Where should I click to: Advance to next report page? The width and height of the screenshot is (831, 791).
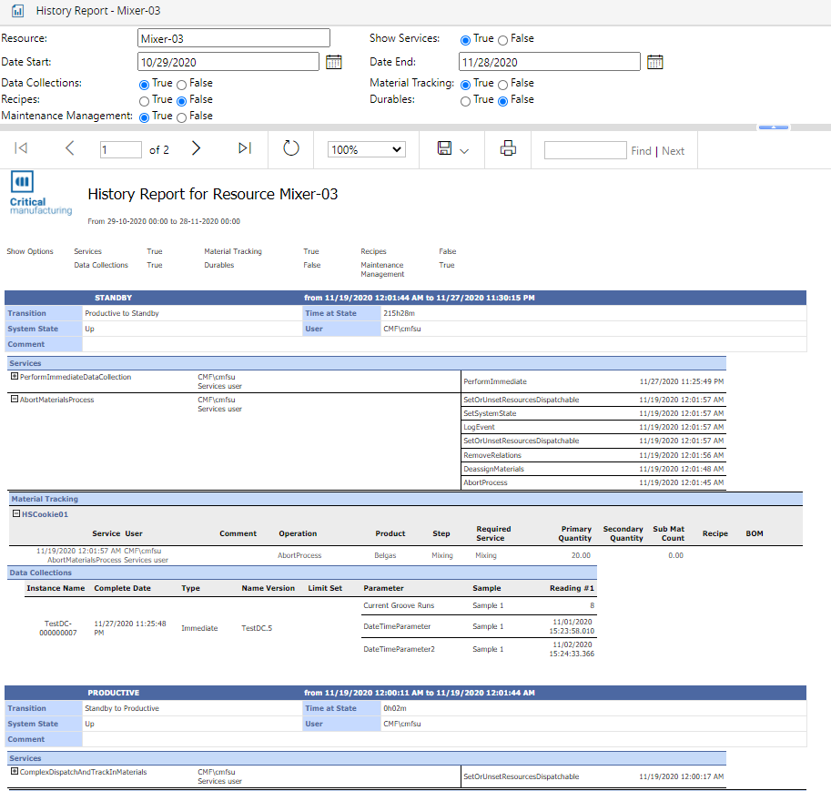tap(196, 149)
